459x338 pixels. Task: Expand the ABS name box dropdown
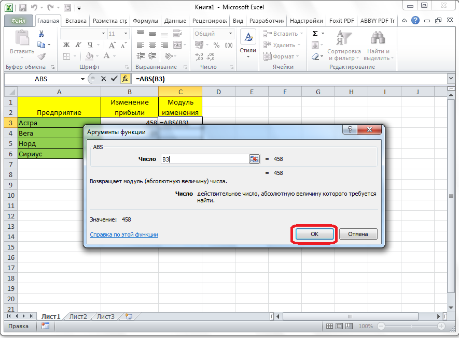[x=82, y=79]
